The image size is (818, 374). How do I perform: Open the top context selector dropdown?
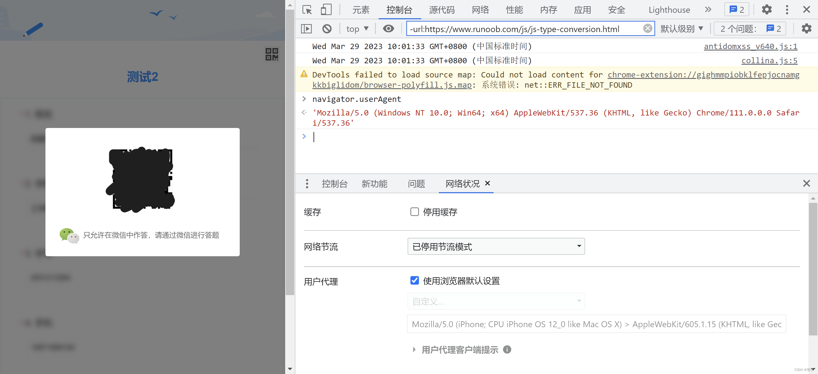(357, 29)
